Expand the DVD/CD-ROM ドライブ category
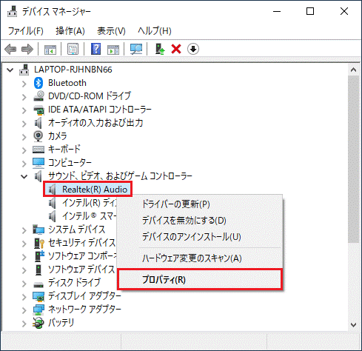 (24, 97)
